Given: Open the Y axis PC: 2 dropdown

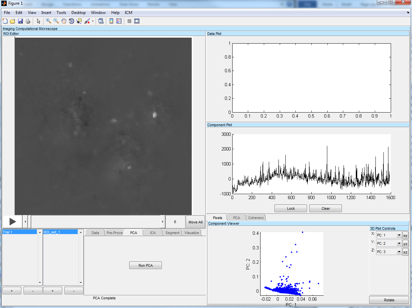Looking at the screenshot, I should [389, 243].
